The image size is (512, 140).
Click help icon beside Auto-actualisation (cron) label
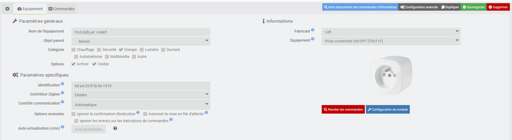[x=62, y=127]
